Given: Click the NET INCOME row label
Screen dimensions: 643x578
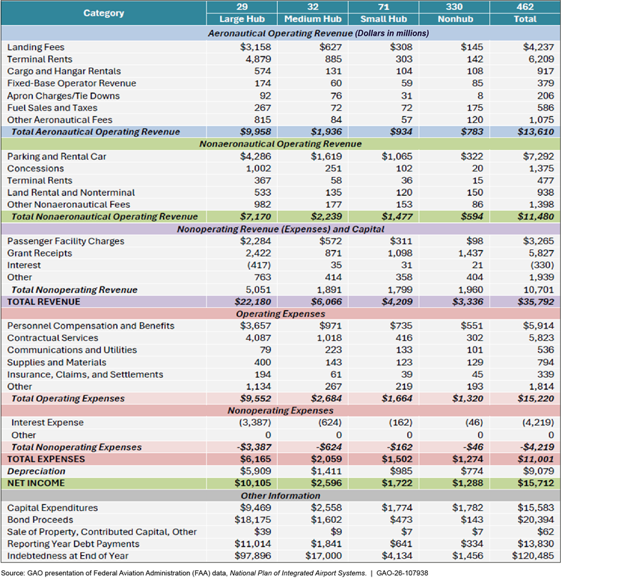Looking at the screenshot, I should (x=36, y=483).
